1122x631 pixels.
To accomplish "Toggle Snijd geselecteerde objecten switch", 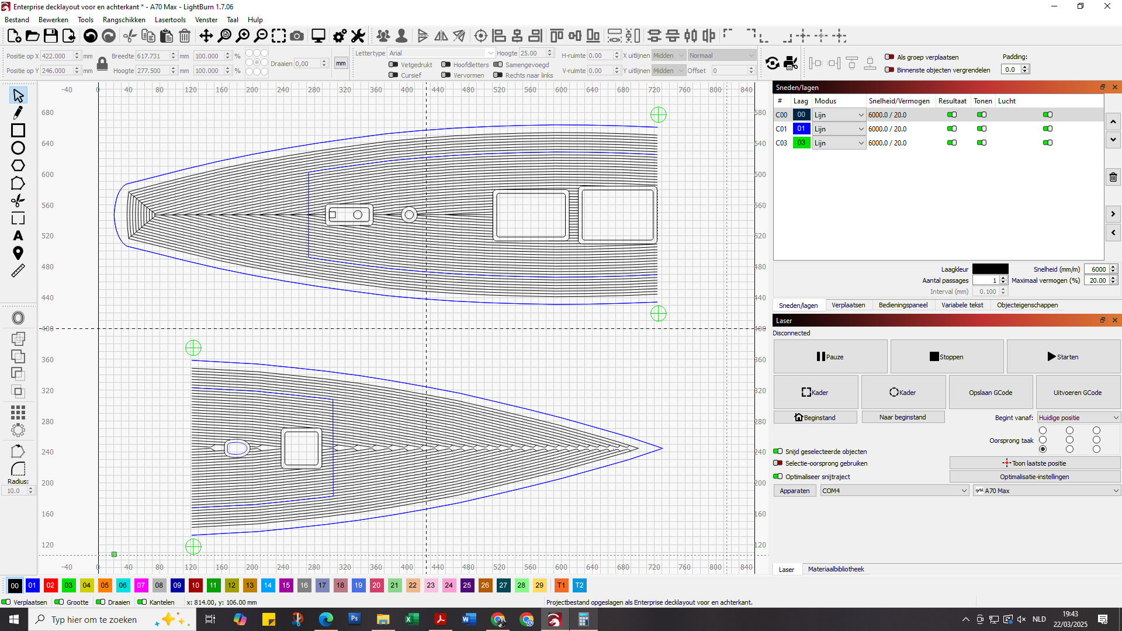I will 778,452.
